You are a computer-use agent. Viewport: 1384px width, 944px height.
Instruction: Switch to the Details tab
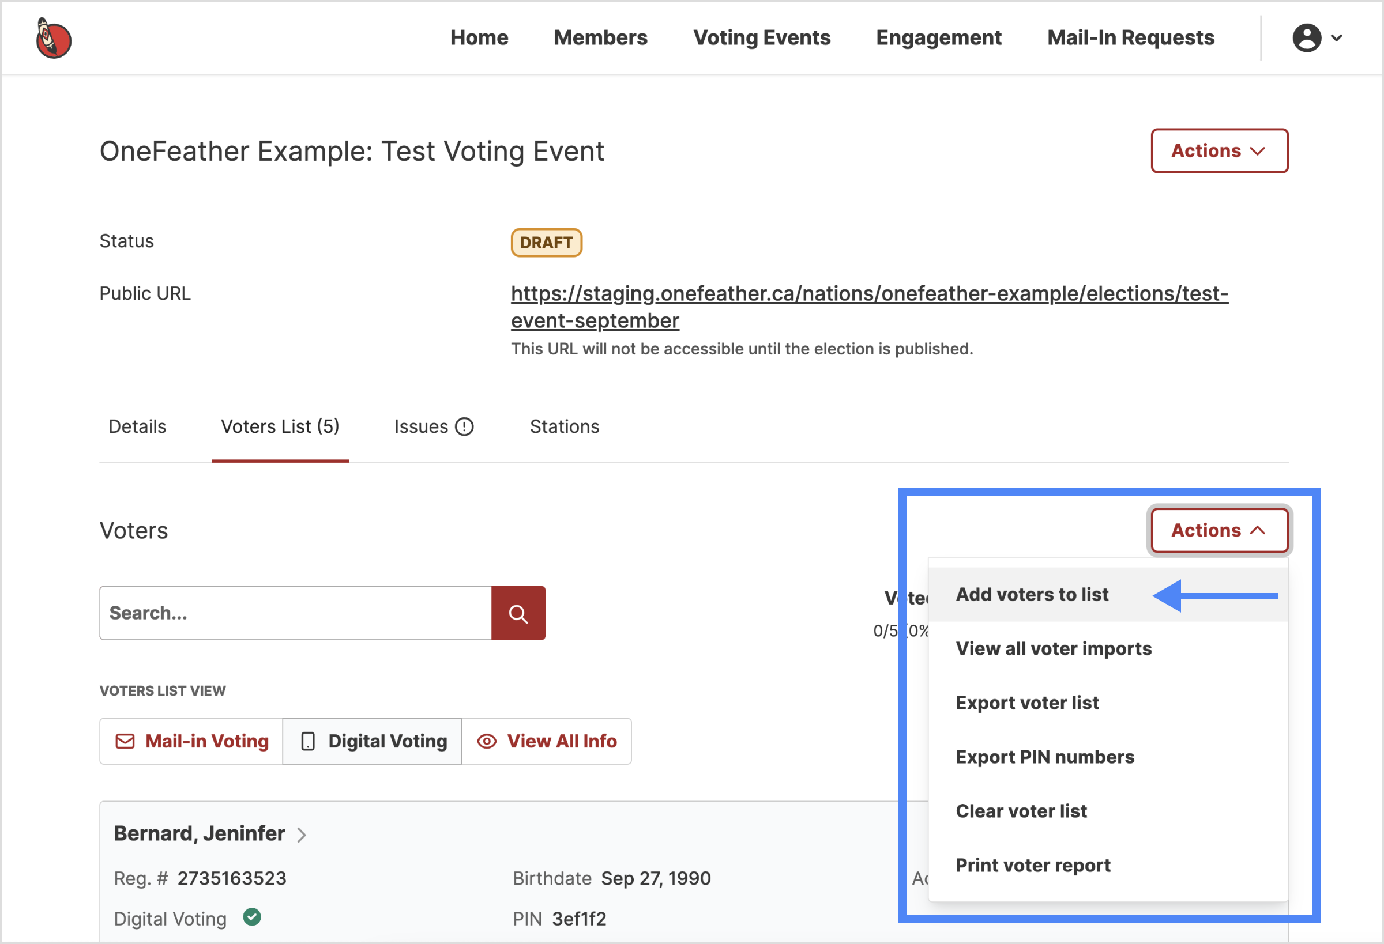[137, 427]
